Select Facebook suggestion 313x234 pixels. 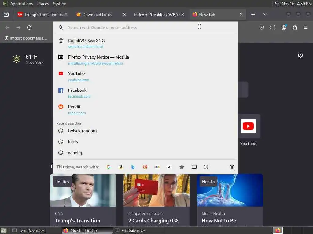[x=145, y=93]
